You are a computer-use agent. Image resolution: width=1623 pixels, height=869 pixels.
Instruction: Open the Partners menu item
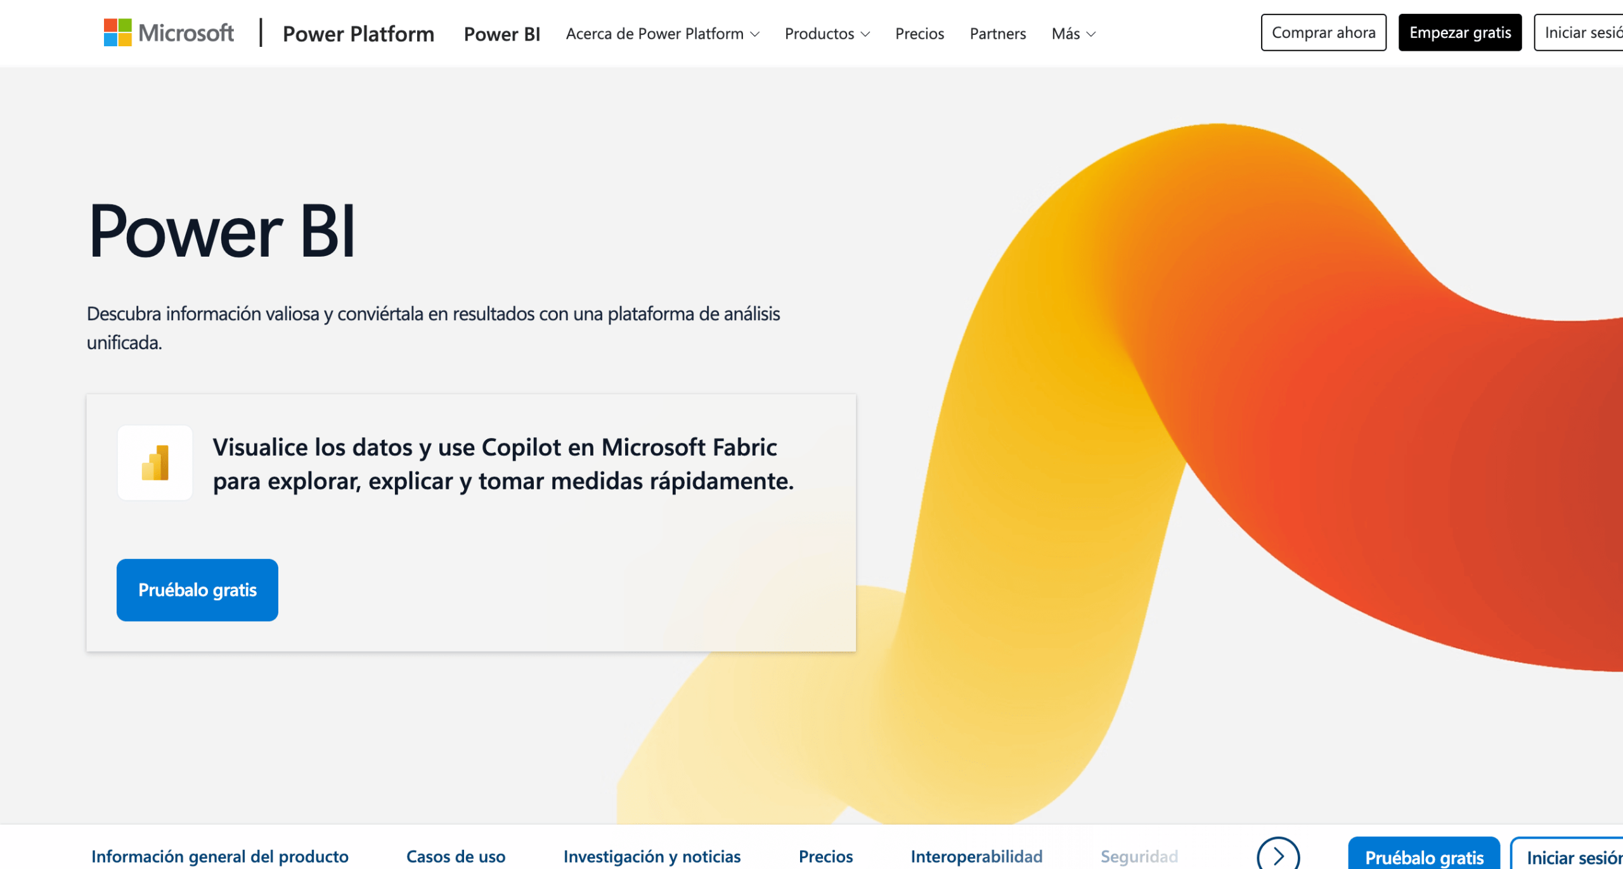point(997,34)
